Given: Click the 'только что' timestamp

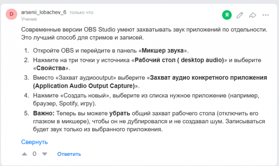Looking at the screenshot, I should pos(81,13).
